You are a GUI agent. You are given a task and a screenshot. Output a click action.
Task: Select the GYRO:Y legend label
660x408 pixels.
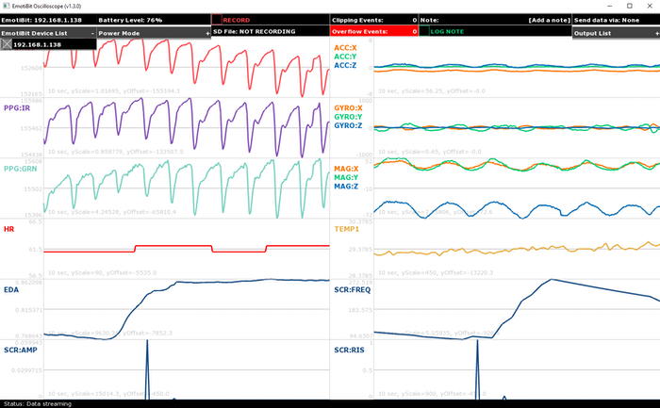348,117
